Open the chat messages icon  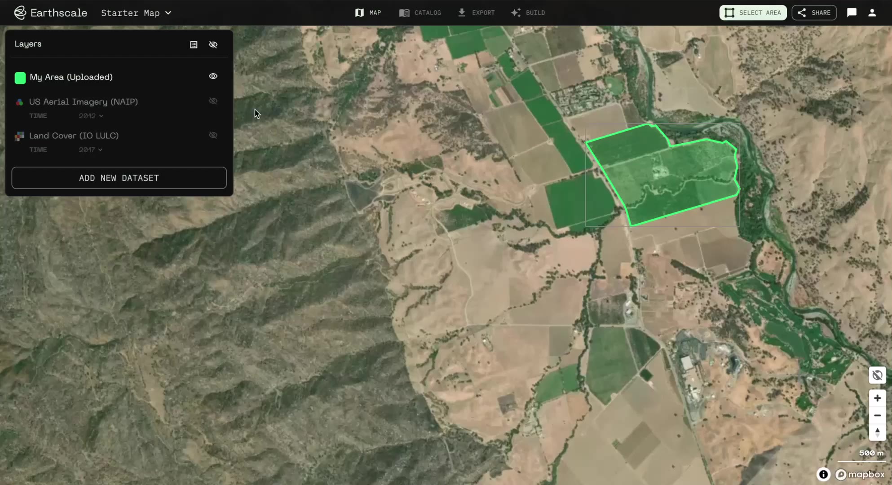[852, 13]
